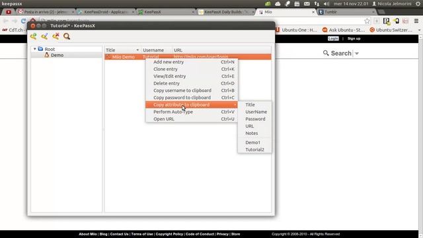This screenshot has height=238, width=423.
Task: Click the system mail envelope indicator
Action: [307, 4]
